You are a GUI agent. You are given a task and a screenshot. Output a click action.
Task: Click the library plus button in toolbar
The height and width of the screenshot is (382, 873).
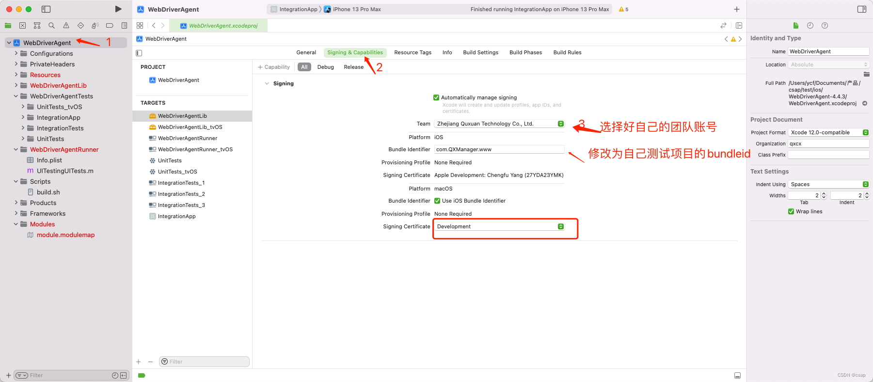click(737, 9)
